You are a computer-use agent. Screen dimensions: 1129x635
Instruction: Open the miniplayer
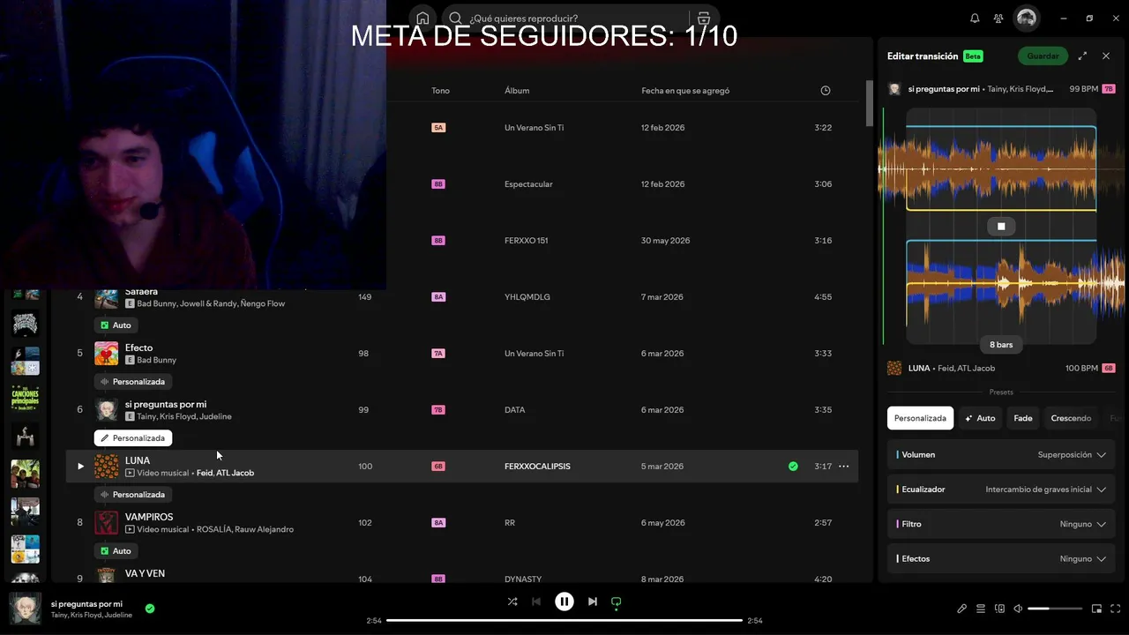[x=1097, y=609]
